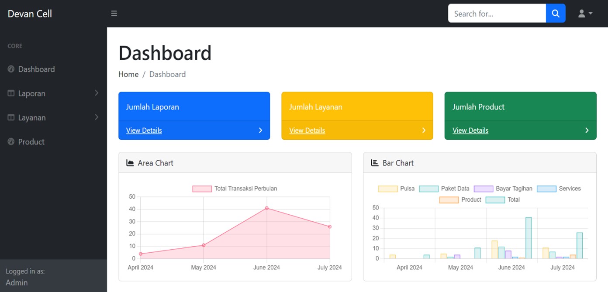Click the 'Jumlah Product' card title
Screen dimensions: 608x292
coord(478,107)
